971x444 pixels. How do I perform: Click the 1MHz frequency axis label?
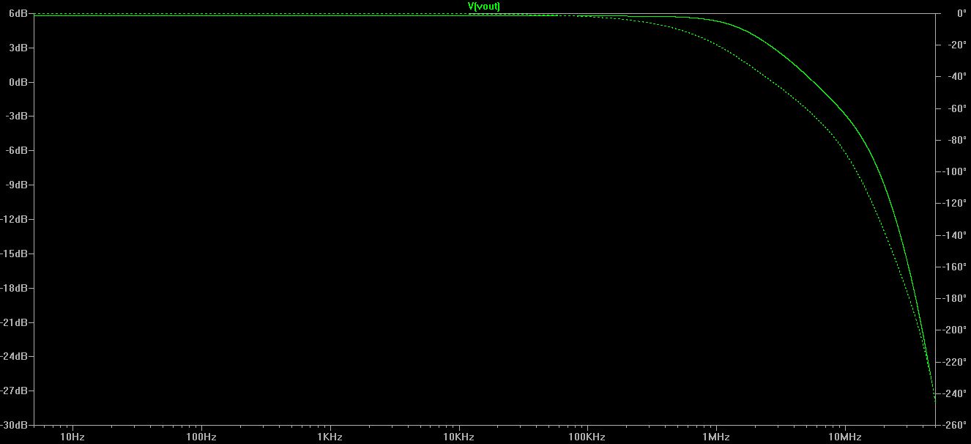point(716,437)
